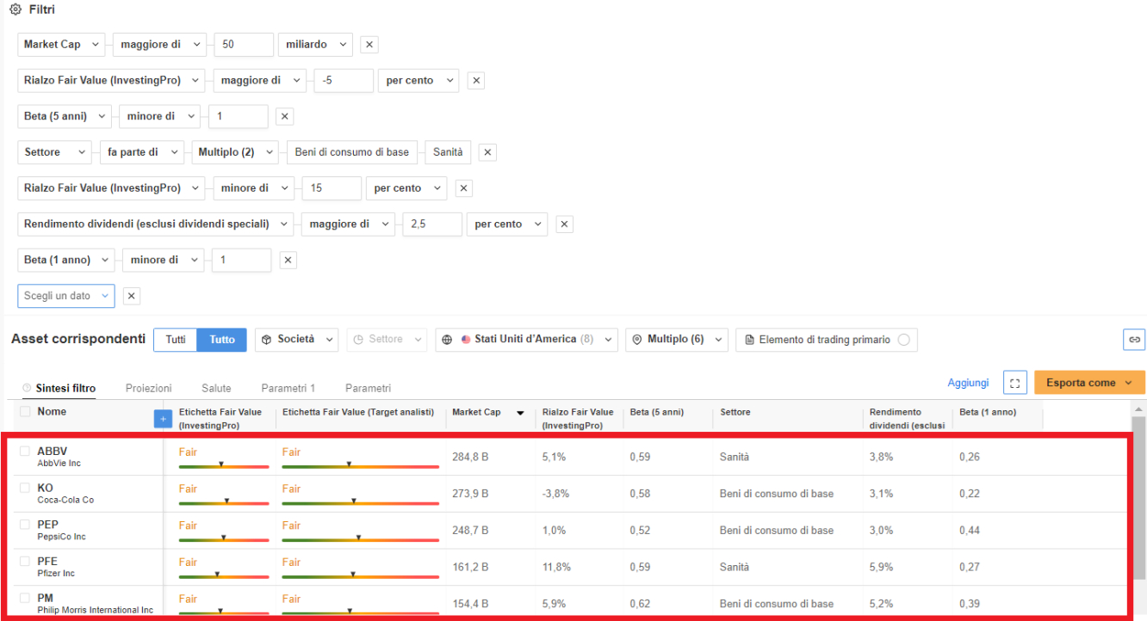Open the PepsiCo Inc stock link
This screenshot has width=1147, height=621.
(61, 537)
